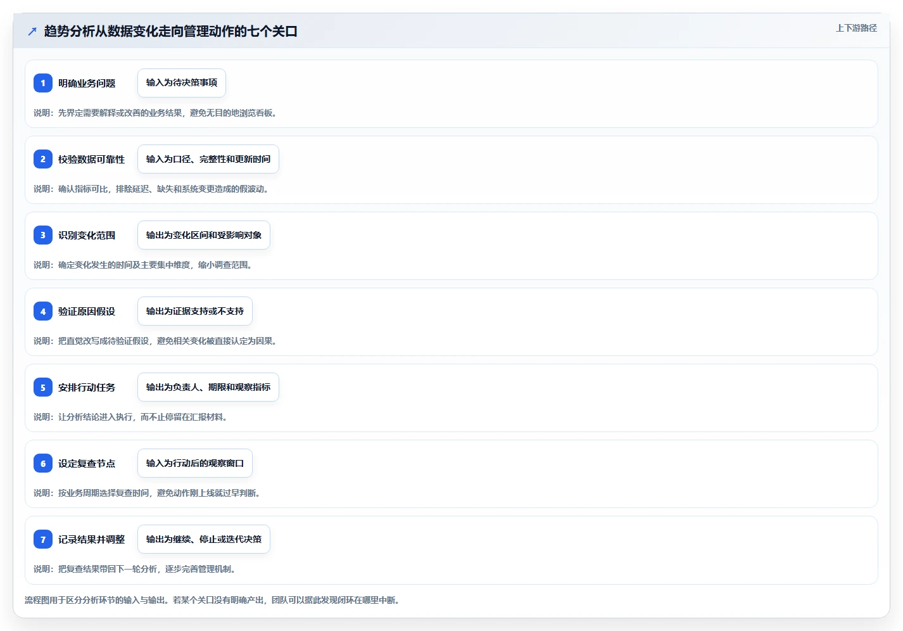Select the 输入为待决策事项 tag
The image size is (903, 631).
[x=182, y=83]
